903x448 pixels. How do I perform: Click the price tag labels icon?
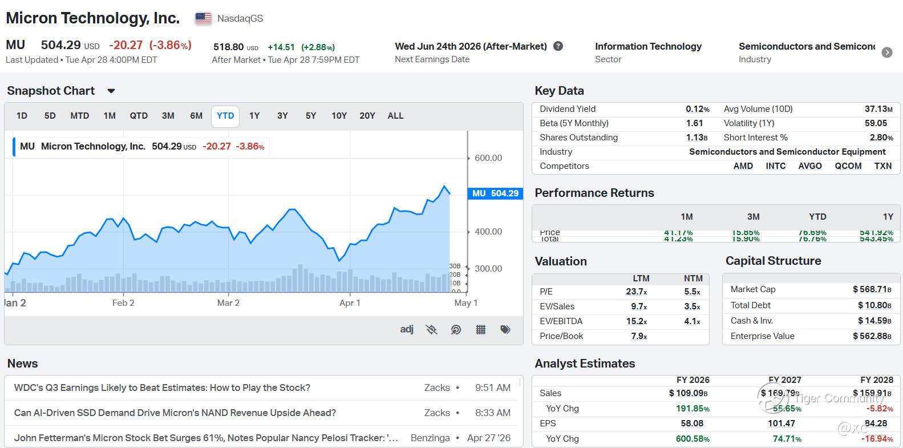coord(505,329)
